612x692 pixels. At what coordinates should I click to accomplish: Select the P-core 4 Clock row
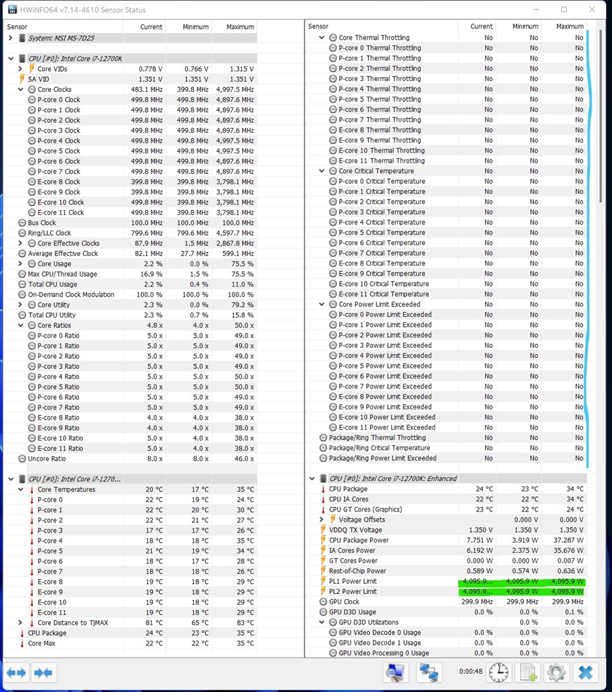[x=130, y=141]
